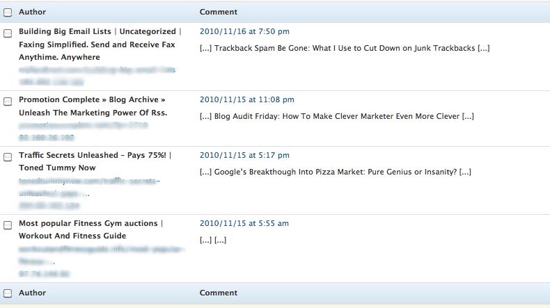Check the Most popular Fitness Gym auctions checkbox

(x=8, y=225)
